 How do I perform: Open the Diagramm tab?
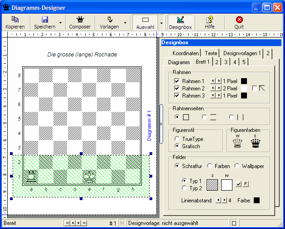click(179, 62)
